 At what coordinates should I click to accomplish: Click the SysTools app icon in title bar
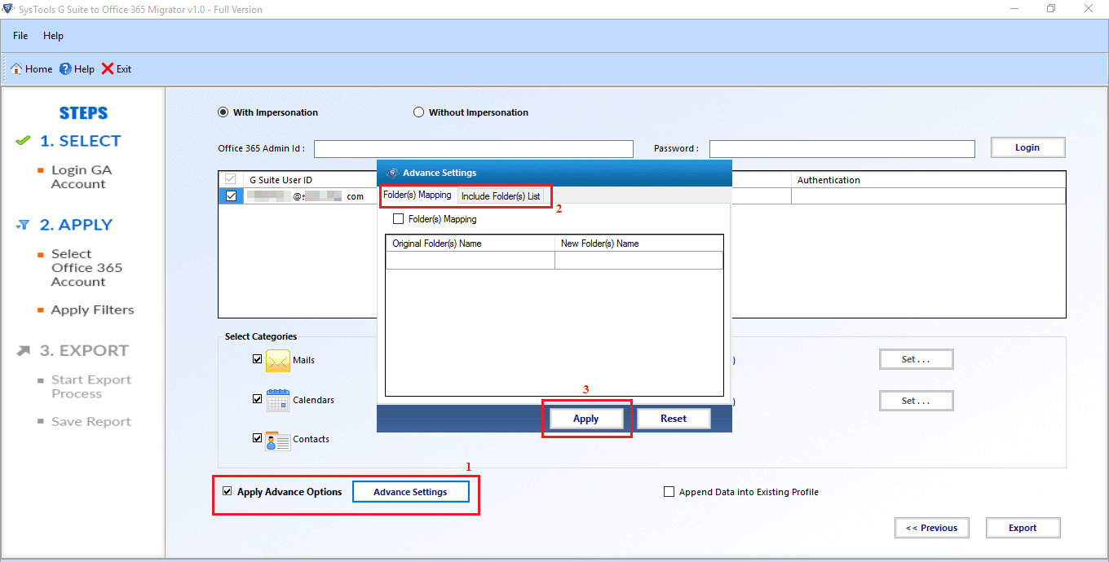(x=9, y=9)
